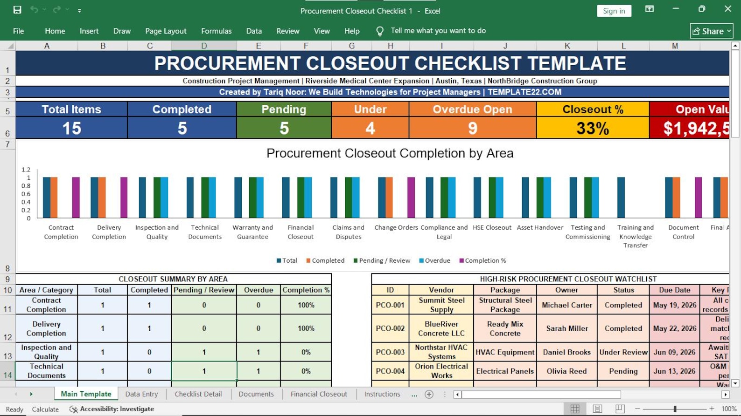
Task: Click the zoom slider handle
Action: click(x=675, y=409)
